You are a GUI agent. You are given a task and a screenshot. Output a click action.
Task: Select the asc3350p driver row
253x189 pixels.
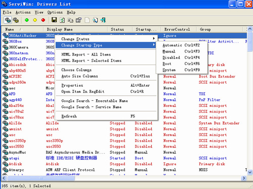[x=124, y=141]
